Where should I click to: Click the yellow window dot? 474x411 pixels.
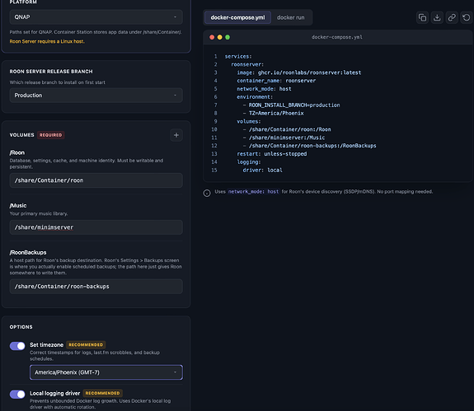pos(220,37)
